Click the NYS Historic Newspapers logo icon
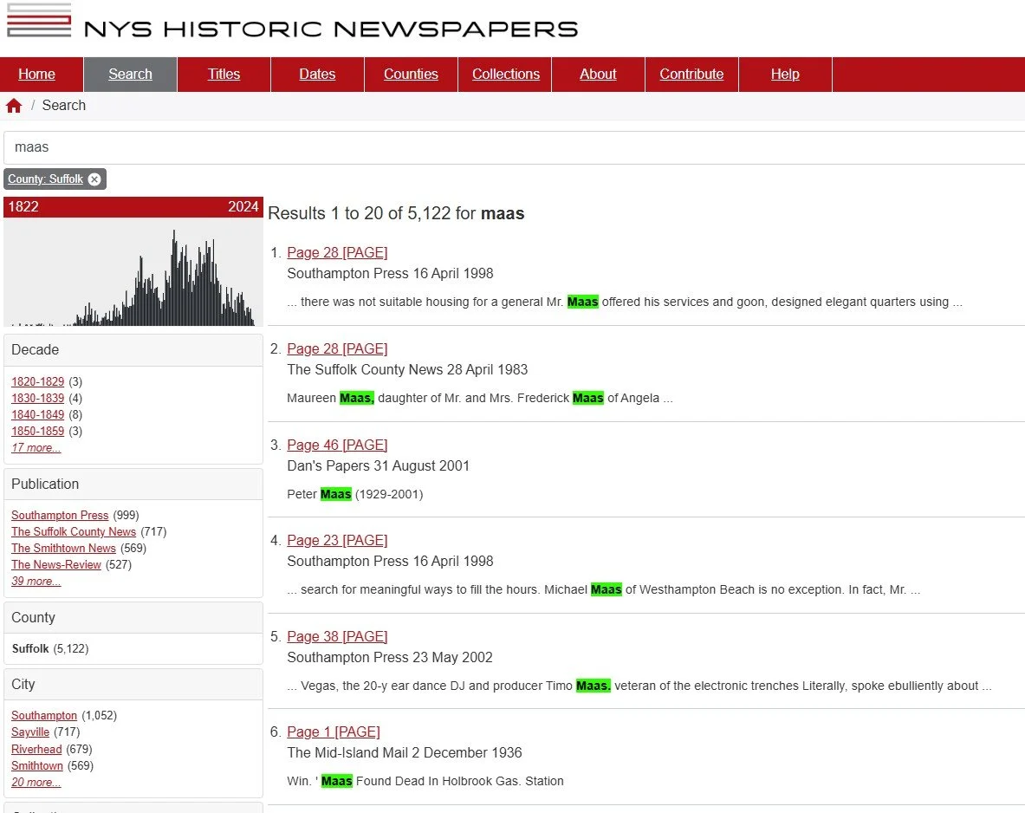Image resolution: width=1025 pixels, height=813 pixels. coord(39,20)
